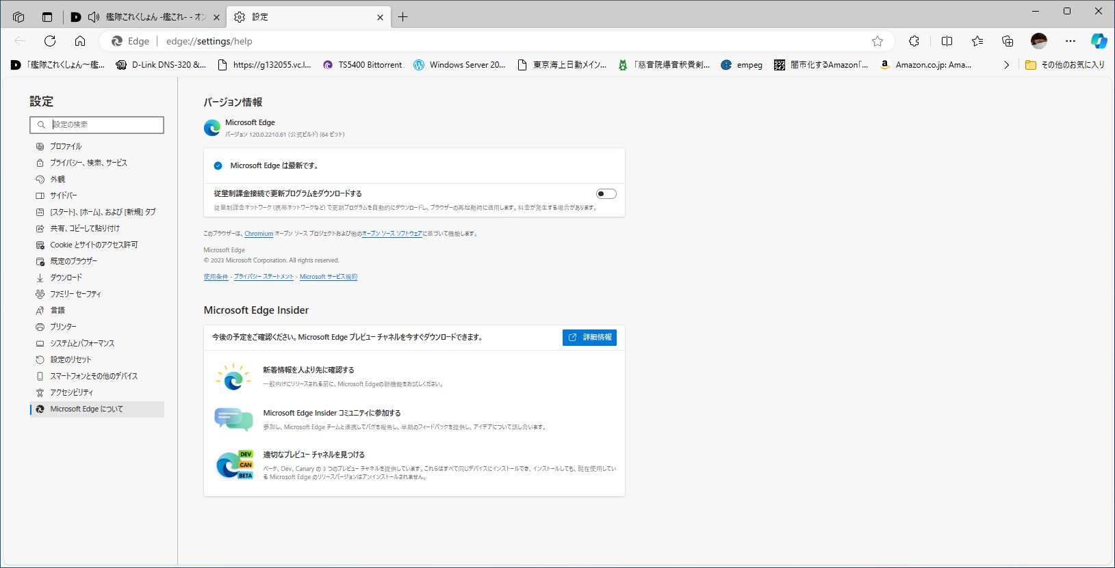Open the オープン ソース ソフトウェア link
Viewport: 1115px width, 568px height.
pyautogui.click(x=392, y=234)
